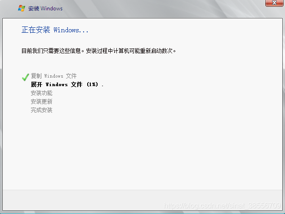Click the 展开 Windows 文件 (1%) step
The height and width of the screenshot is (214, 285).
[x=67, y=84]
